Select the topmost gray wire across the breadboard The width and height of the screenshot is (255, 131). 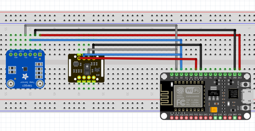click(x=101, y=25)
